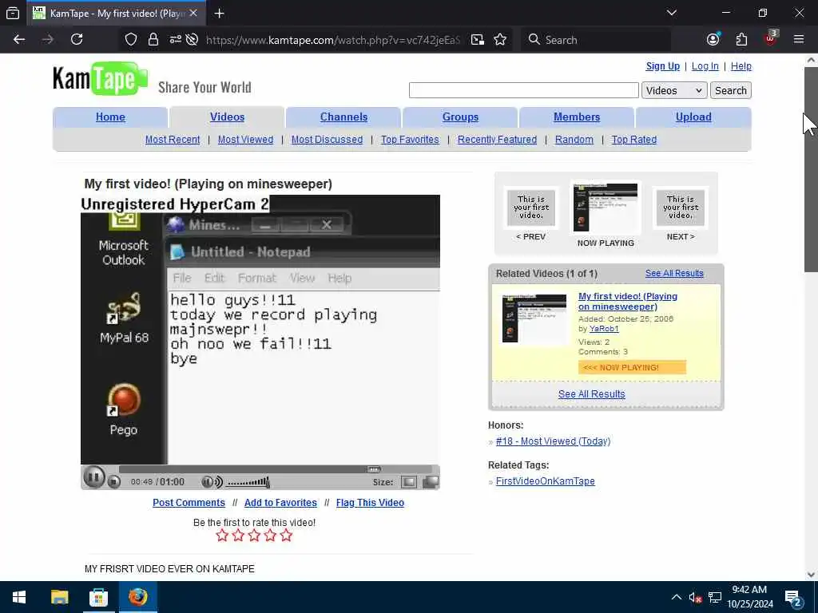Switch video to the normal size icon

(408, 482)
